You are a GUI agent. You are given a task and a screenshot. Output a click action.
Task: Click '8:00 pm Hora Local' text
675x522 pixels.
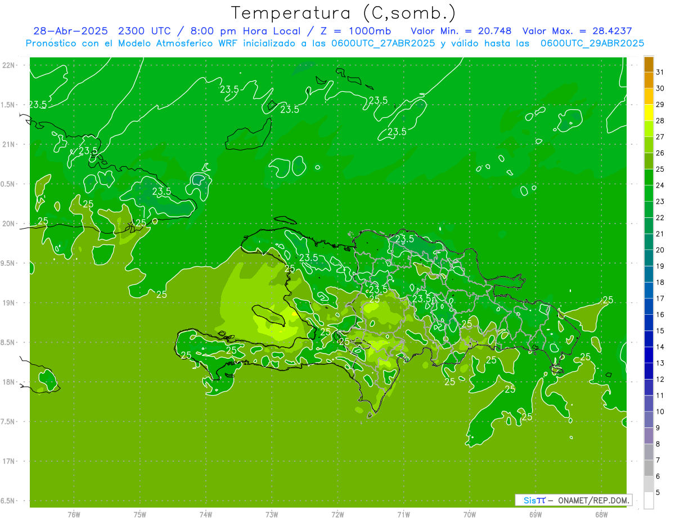click(242, 30)
